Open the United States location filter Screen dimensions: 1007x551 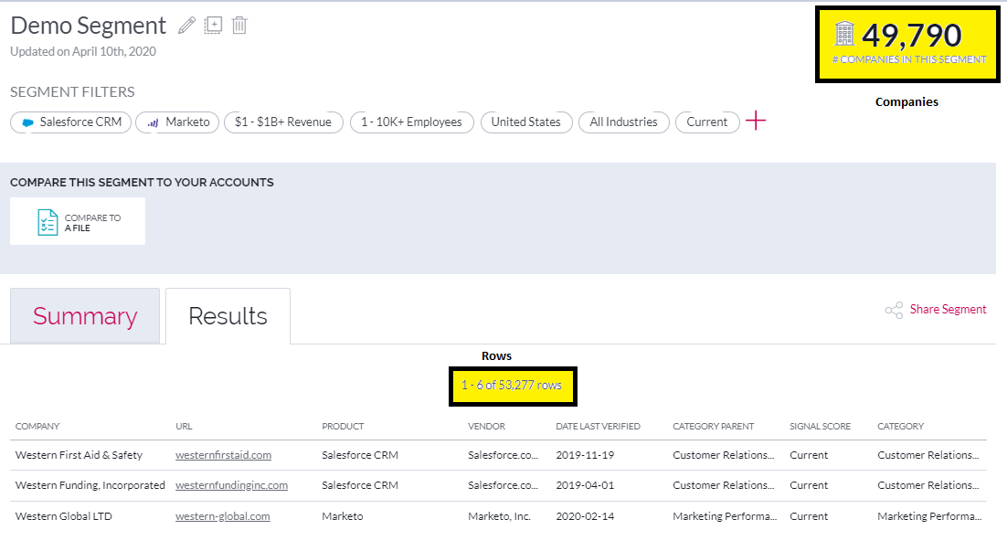tap(526, 122)
